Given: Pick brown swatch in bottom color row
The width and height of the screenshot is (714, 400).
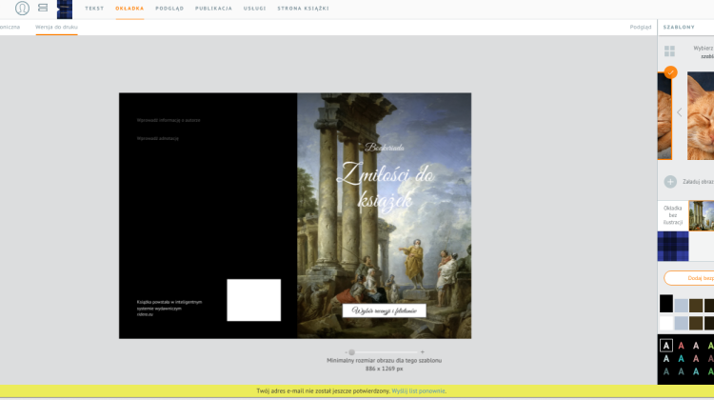Looking at the screenshot, I should [695, 323].
